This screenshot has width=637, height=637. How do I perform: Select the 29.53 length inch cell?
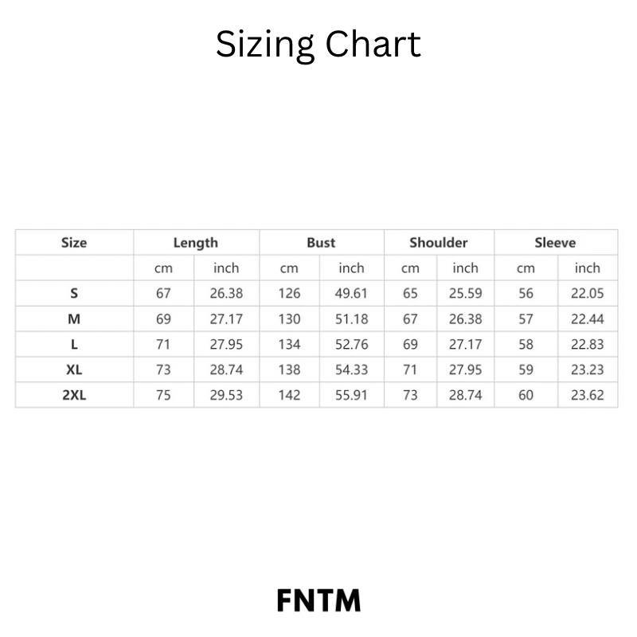226,395
